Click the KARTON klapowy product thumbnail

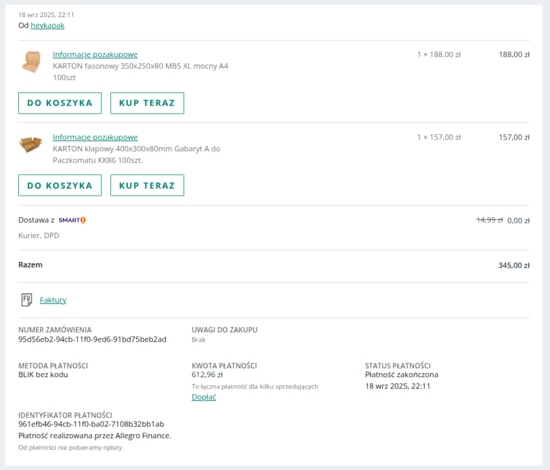pos(30,144)
